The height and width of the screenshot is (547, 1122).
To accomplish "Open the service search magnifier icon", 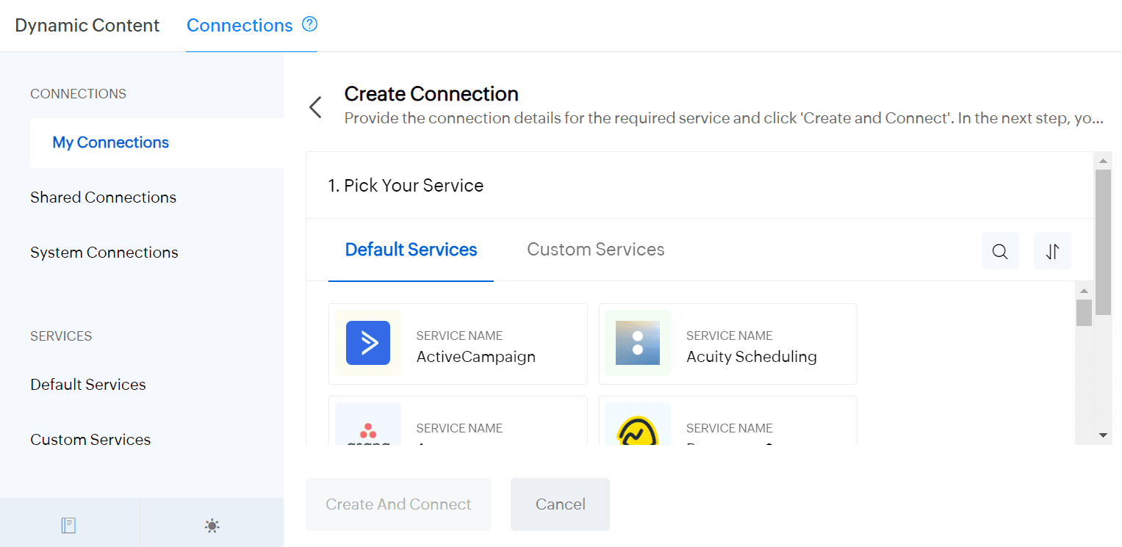I will (1000, 251).
